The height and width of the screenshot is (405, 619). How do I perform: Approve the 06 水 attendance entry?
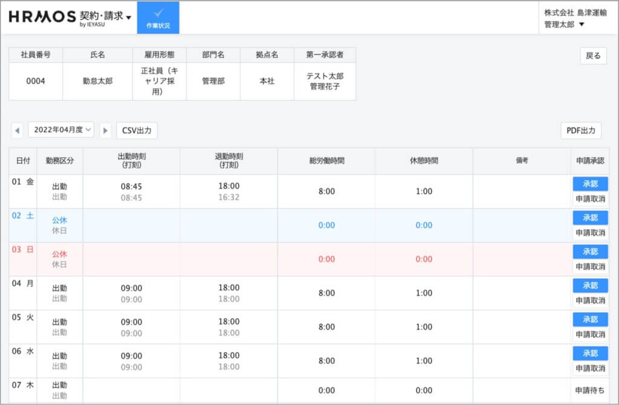click(590, 353)
